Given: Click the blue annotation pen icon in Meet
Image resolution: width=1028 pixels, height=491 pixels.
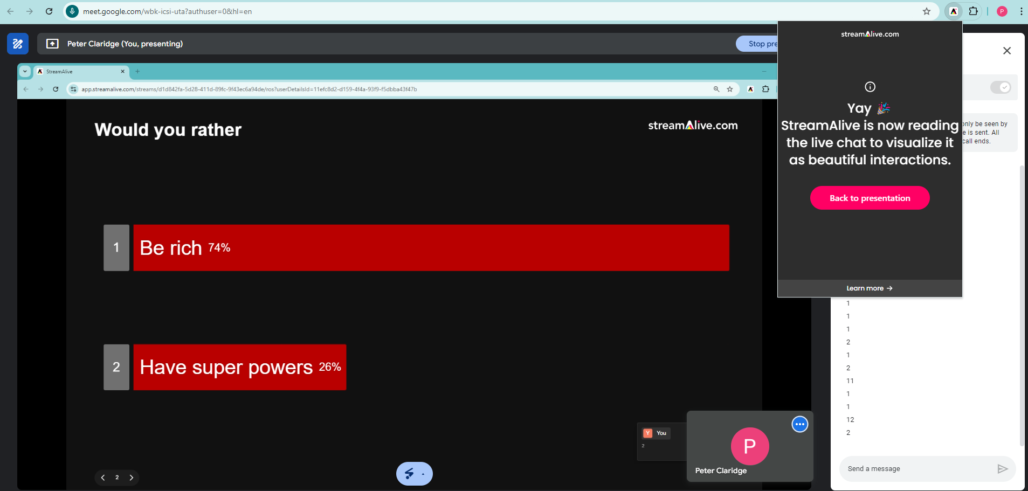Looking at the screenshot, I should (18, 44).
